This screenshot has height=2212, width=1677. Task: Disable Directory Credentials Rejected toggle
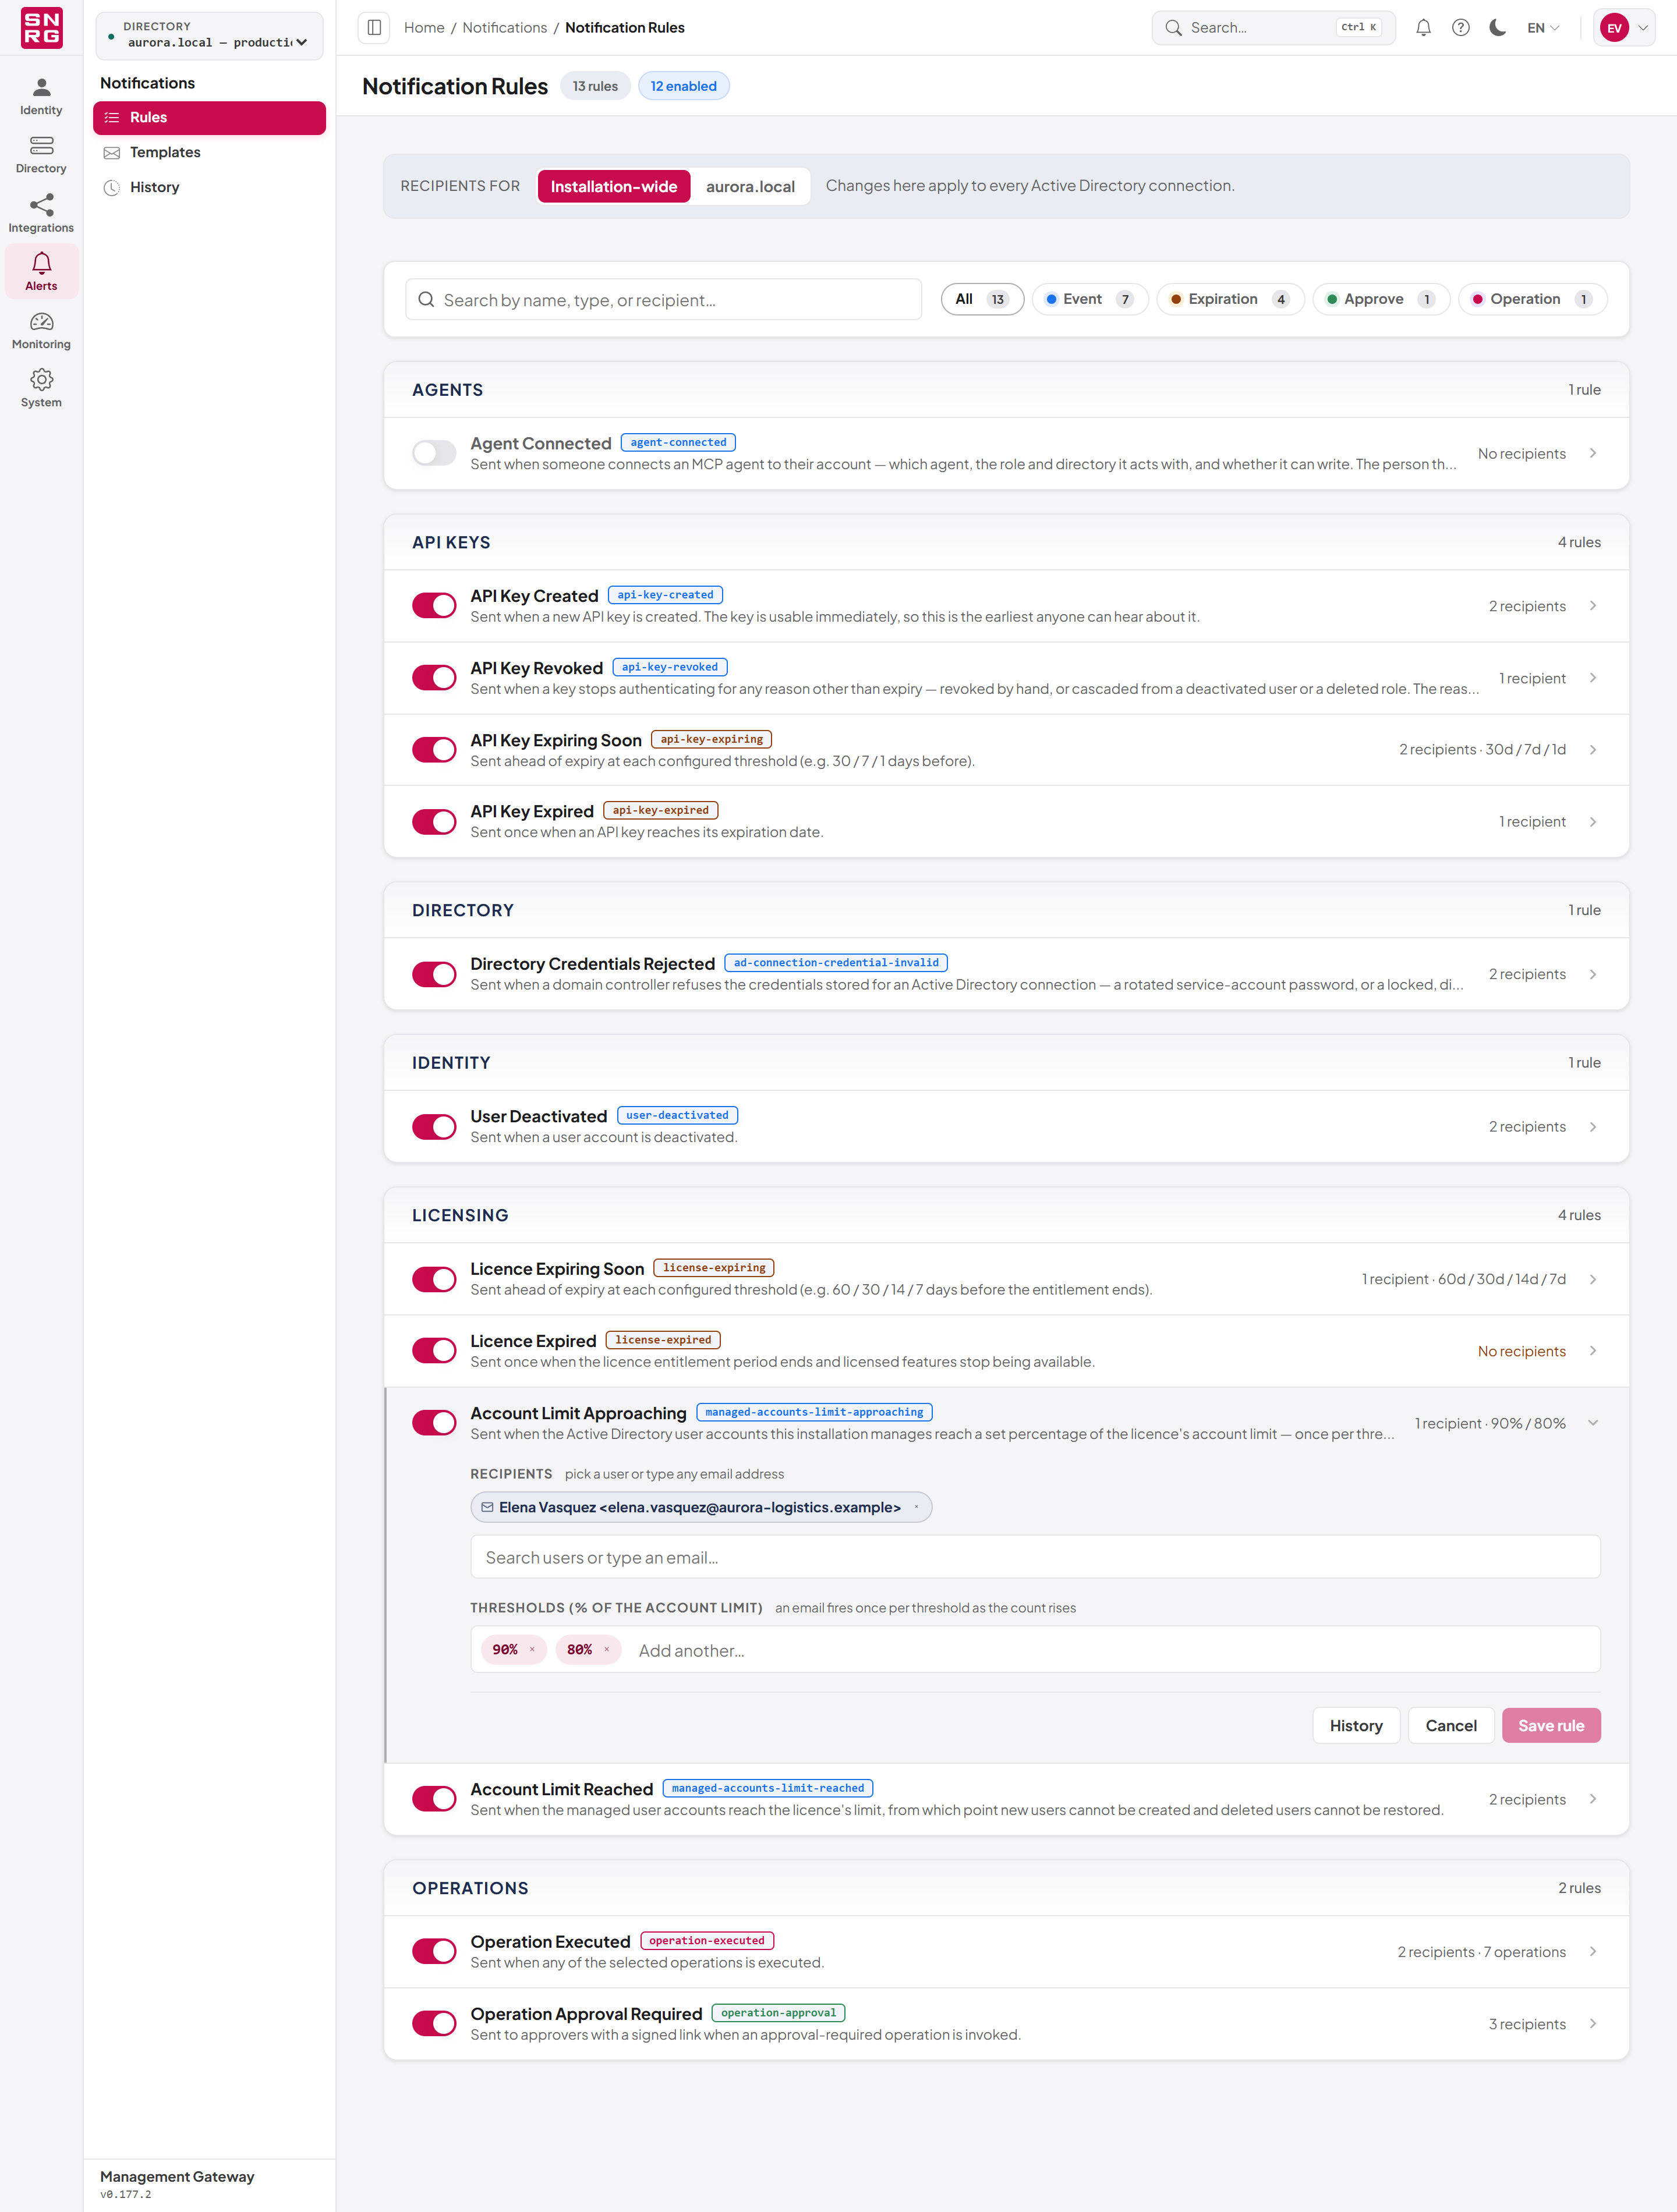coord(434,974)
